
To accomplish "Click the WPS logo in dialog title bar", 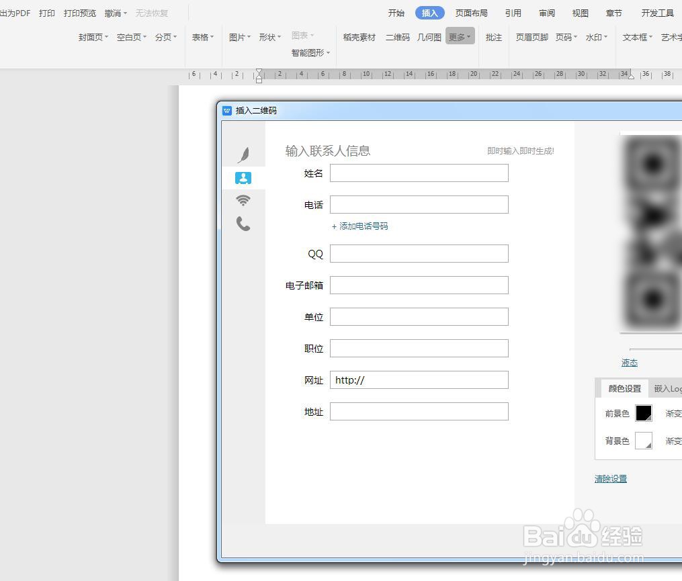I will 227,110.
